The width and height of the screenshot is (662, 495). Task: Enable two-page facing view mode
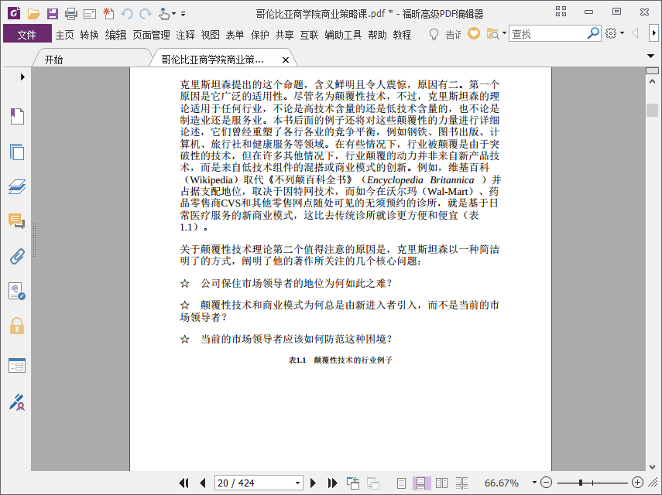click(441, 483)
